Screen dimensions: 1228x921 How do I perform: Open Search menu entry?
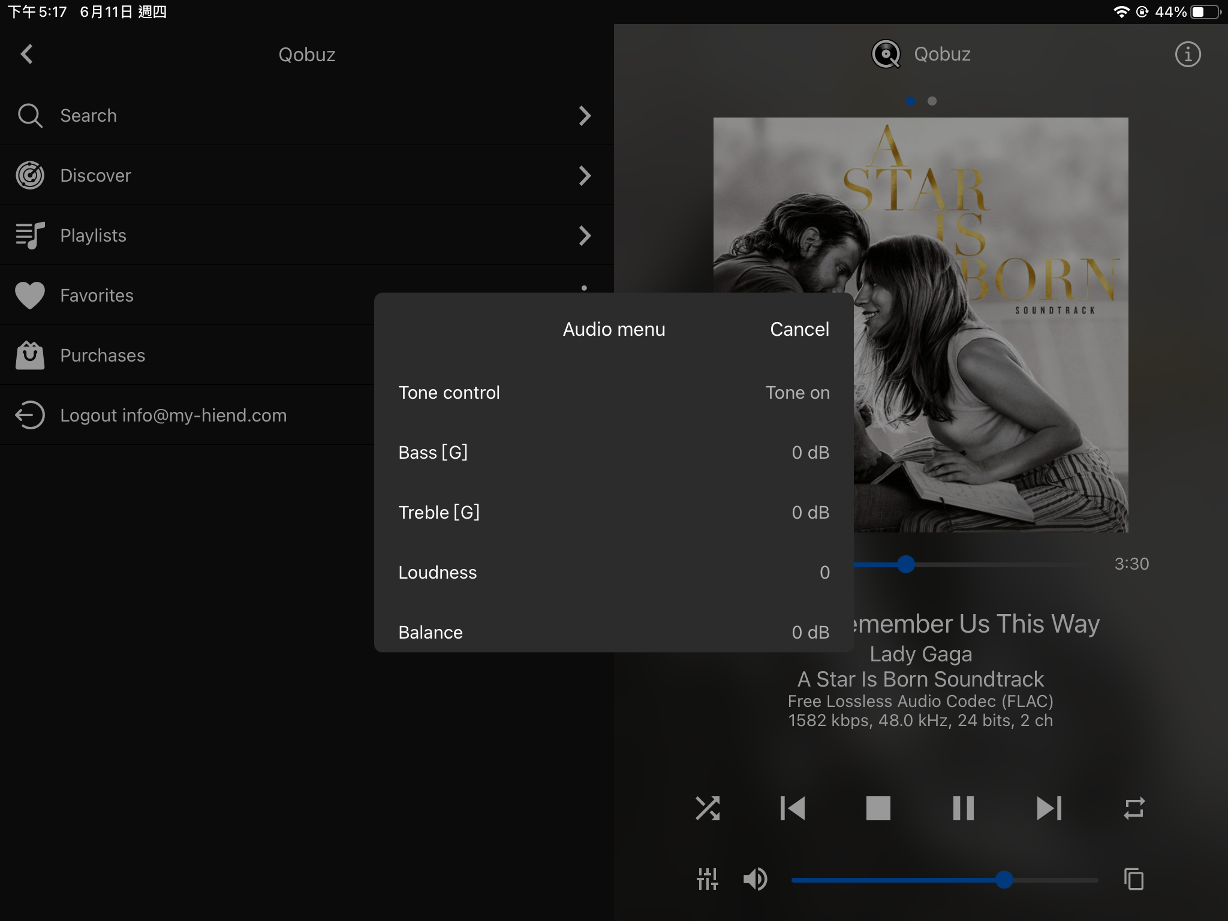tap(307, 115)
